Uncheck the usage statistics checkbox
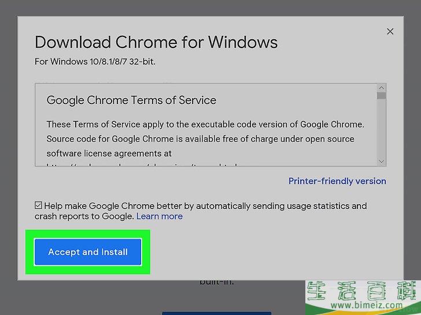The height and width of the screenshot is (315, 421). tap(38, 205)
